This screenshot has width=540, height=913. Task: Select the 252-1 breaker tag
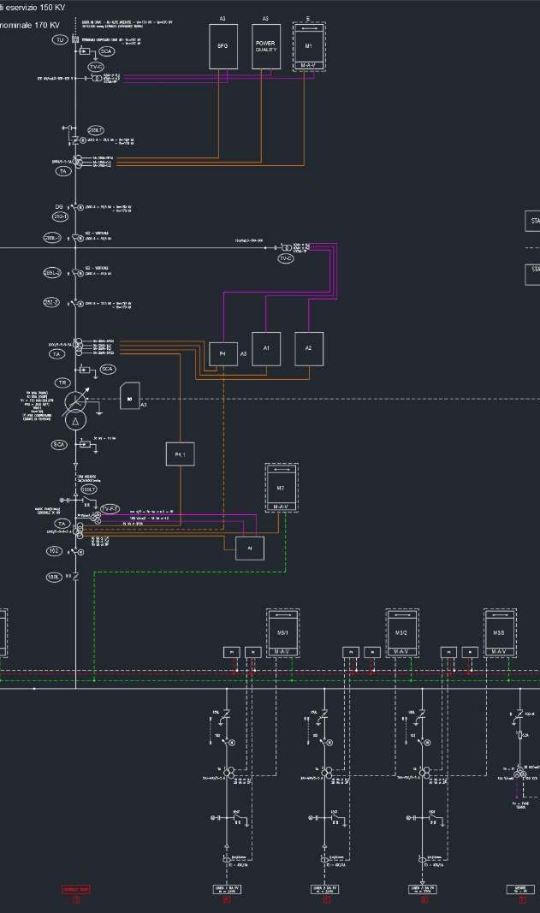tap(60, 216)
